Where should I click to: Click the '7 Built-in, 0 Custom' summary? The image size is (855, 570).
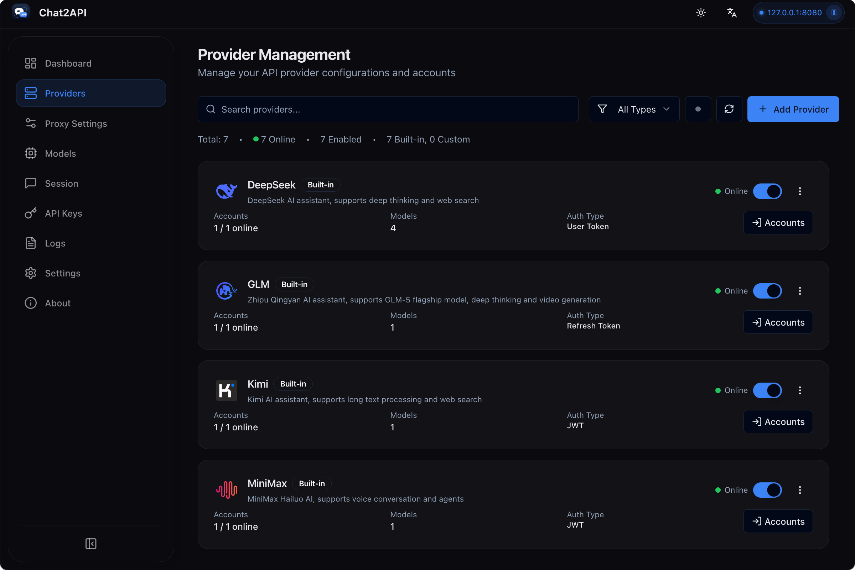(x=428, y=139)
